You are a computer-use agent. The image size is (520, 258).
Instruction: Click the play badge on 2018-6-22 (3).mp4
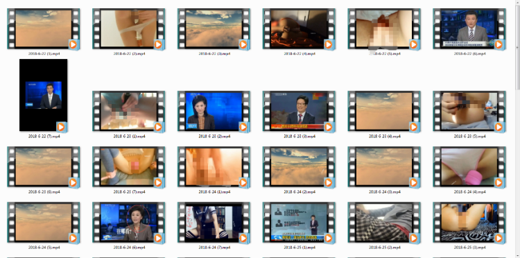point(243,44)
